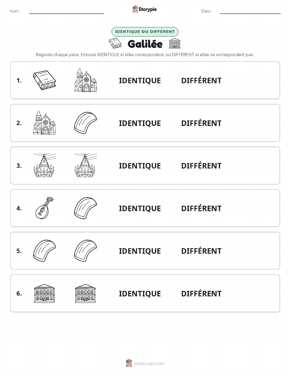The height and width of the screenshot is (375, 290).
Task: Click the curved lens icon in row 2
Action: (x=85, y=123)
